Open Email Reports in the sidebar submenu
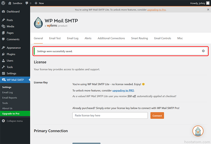Viewport: 211px width, 144px height. click(x=10, y=98)
